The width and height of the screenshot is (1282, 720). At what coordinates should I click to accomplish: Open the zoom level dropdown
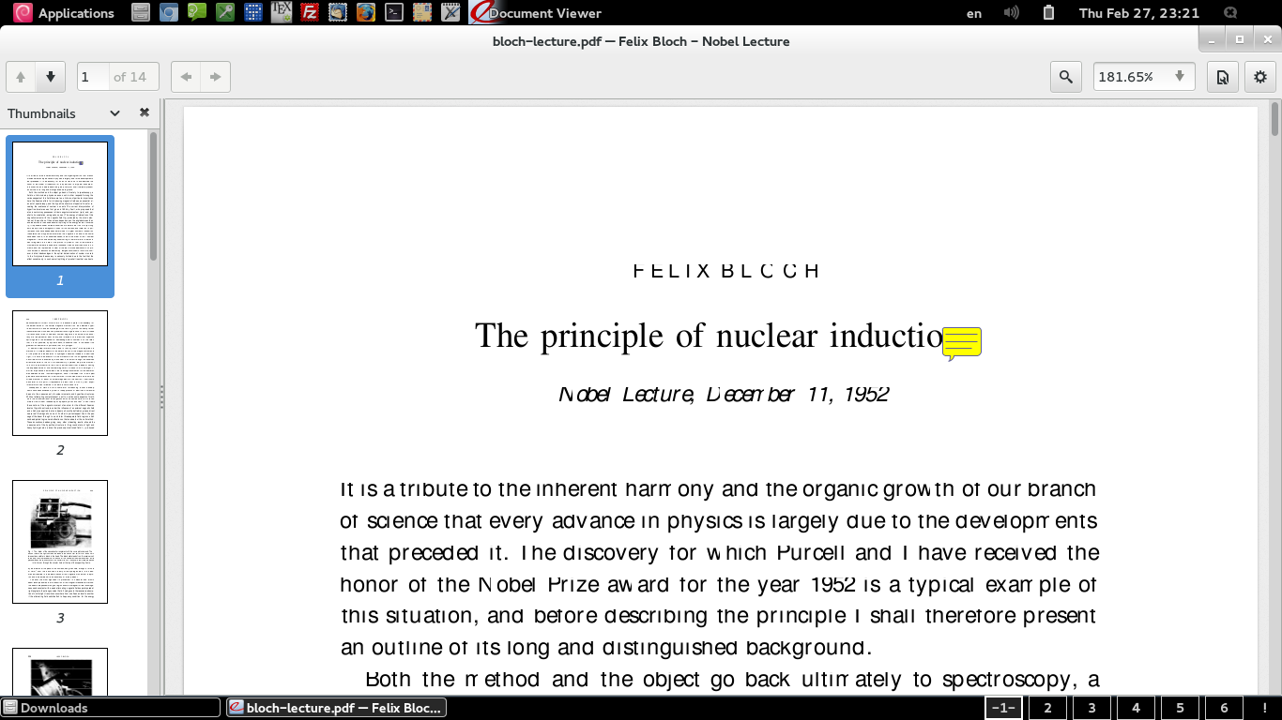[1179, 76]
